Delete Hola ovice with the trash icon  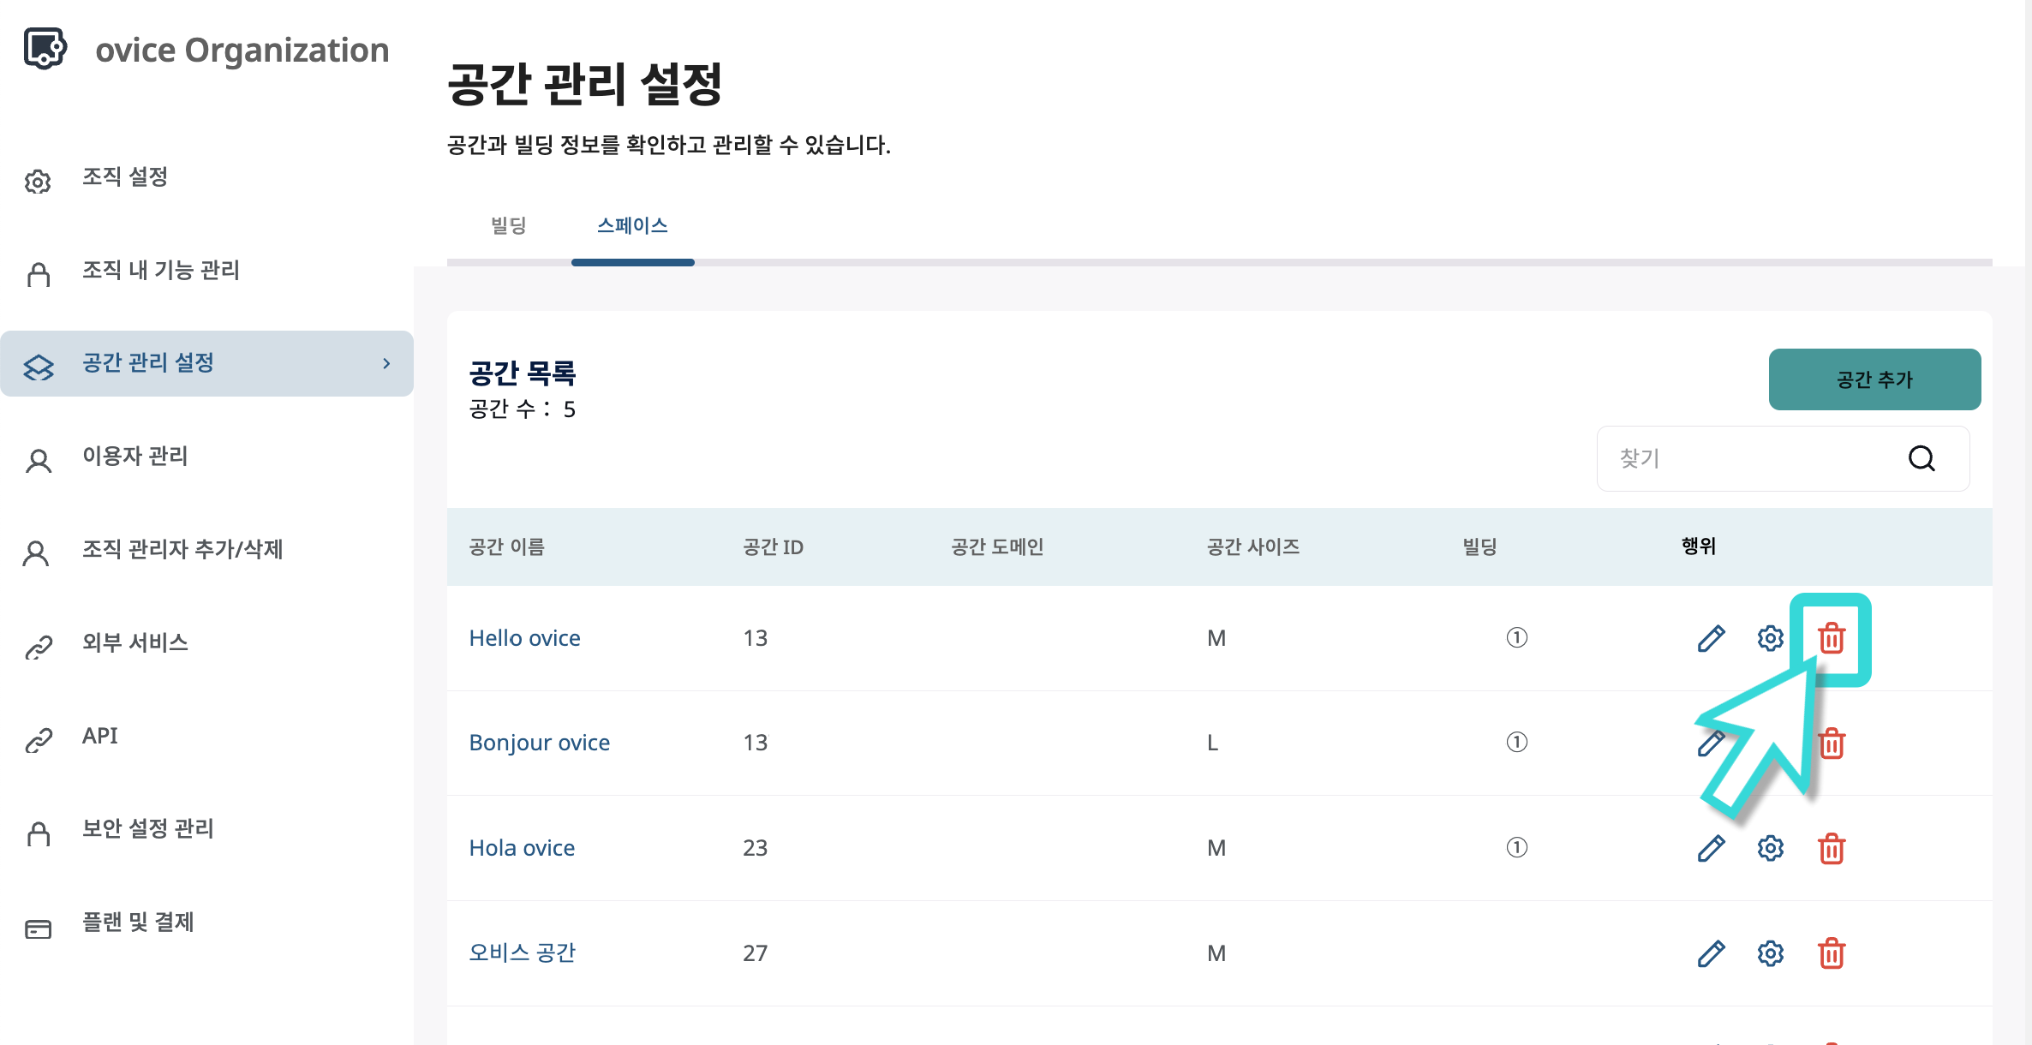1832,848
